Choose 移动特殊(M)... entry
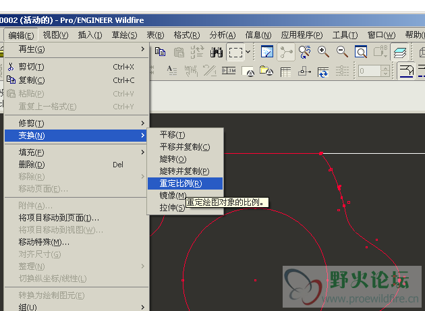The width and height of the screenshot is (425, 311). 76,242
